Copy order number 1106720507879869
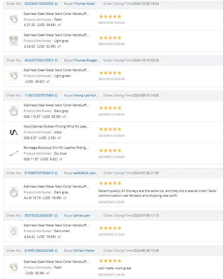The image size is (223, 279). [56, 96]
